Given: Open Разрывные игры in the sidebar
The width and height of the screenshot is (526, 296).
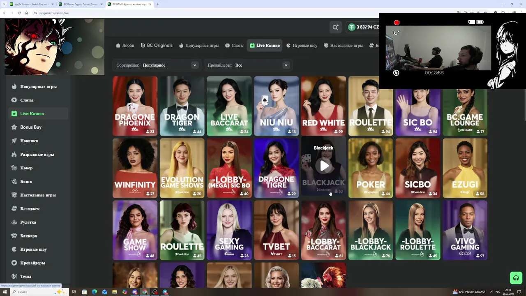Looking at the screenshot, I should [x=38, y=154].
